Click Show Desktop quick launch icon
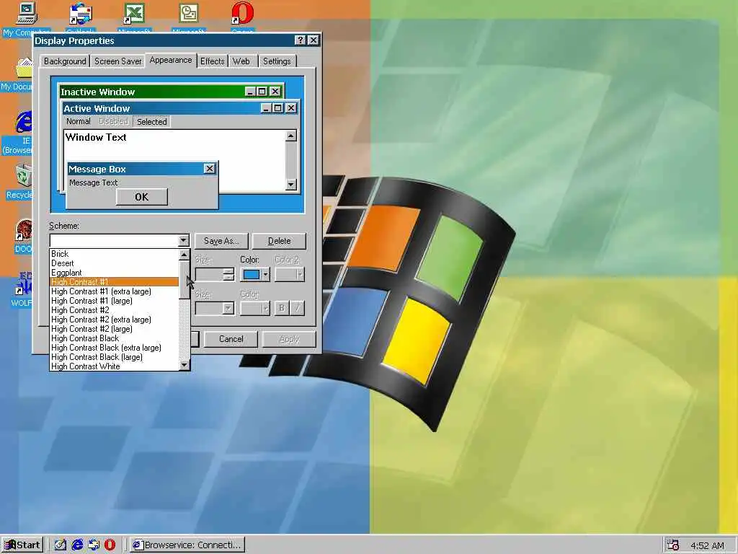Viewport: 738px width, 554px height. pyautogui.click(x=61, y=545)
